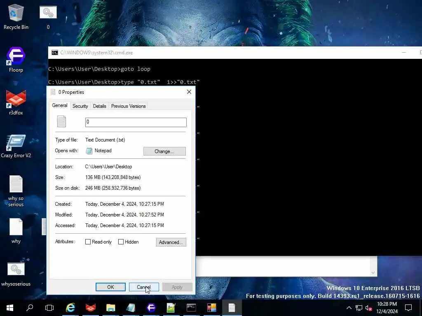This screenshot has width=422, height=316.
Task: Click the 'goto loop' line in cmd
Action: tap(99, 69)
